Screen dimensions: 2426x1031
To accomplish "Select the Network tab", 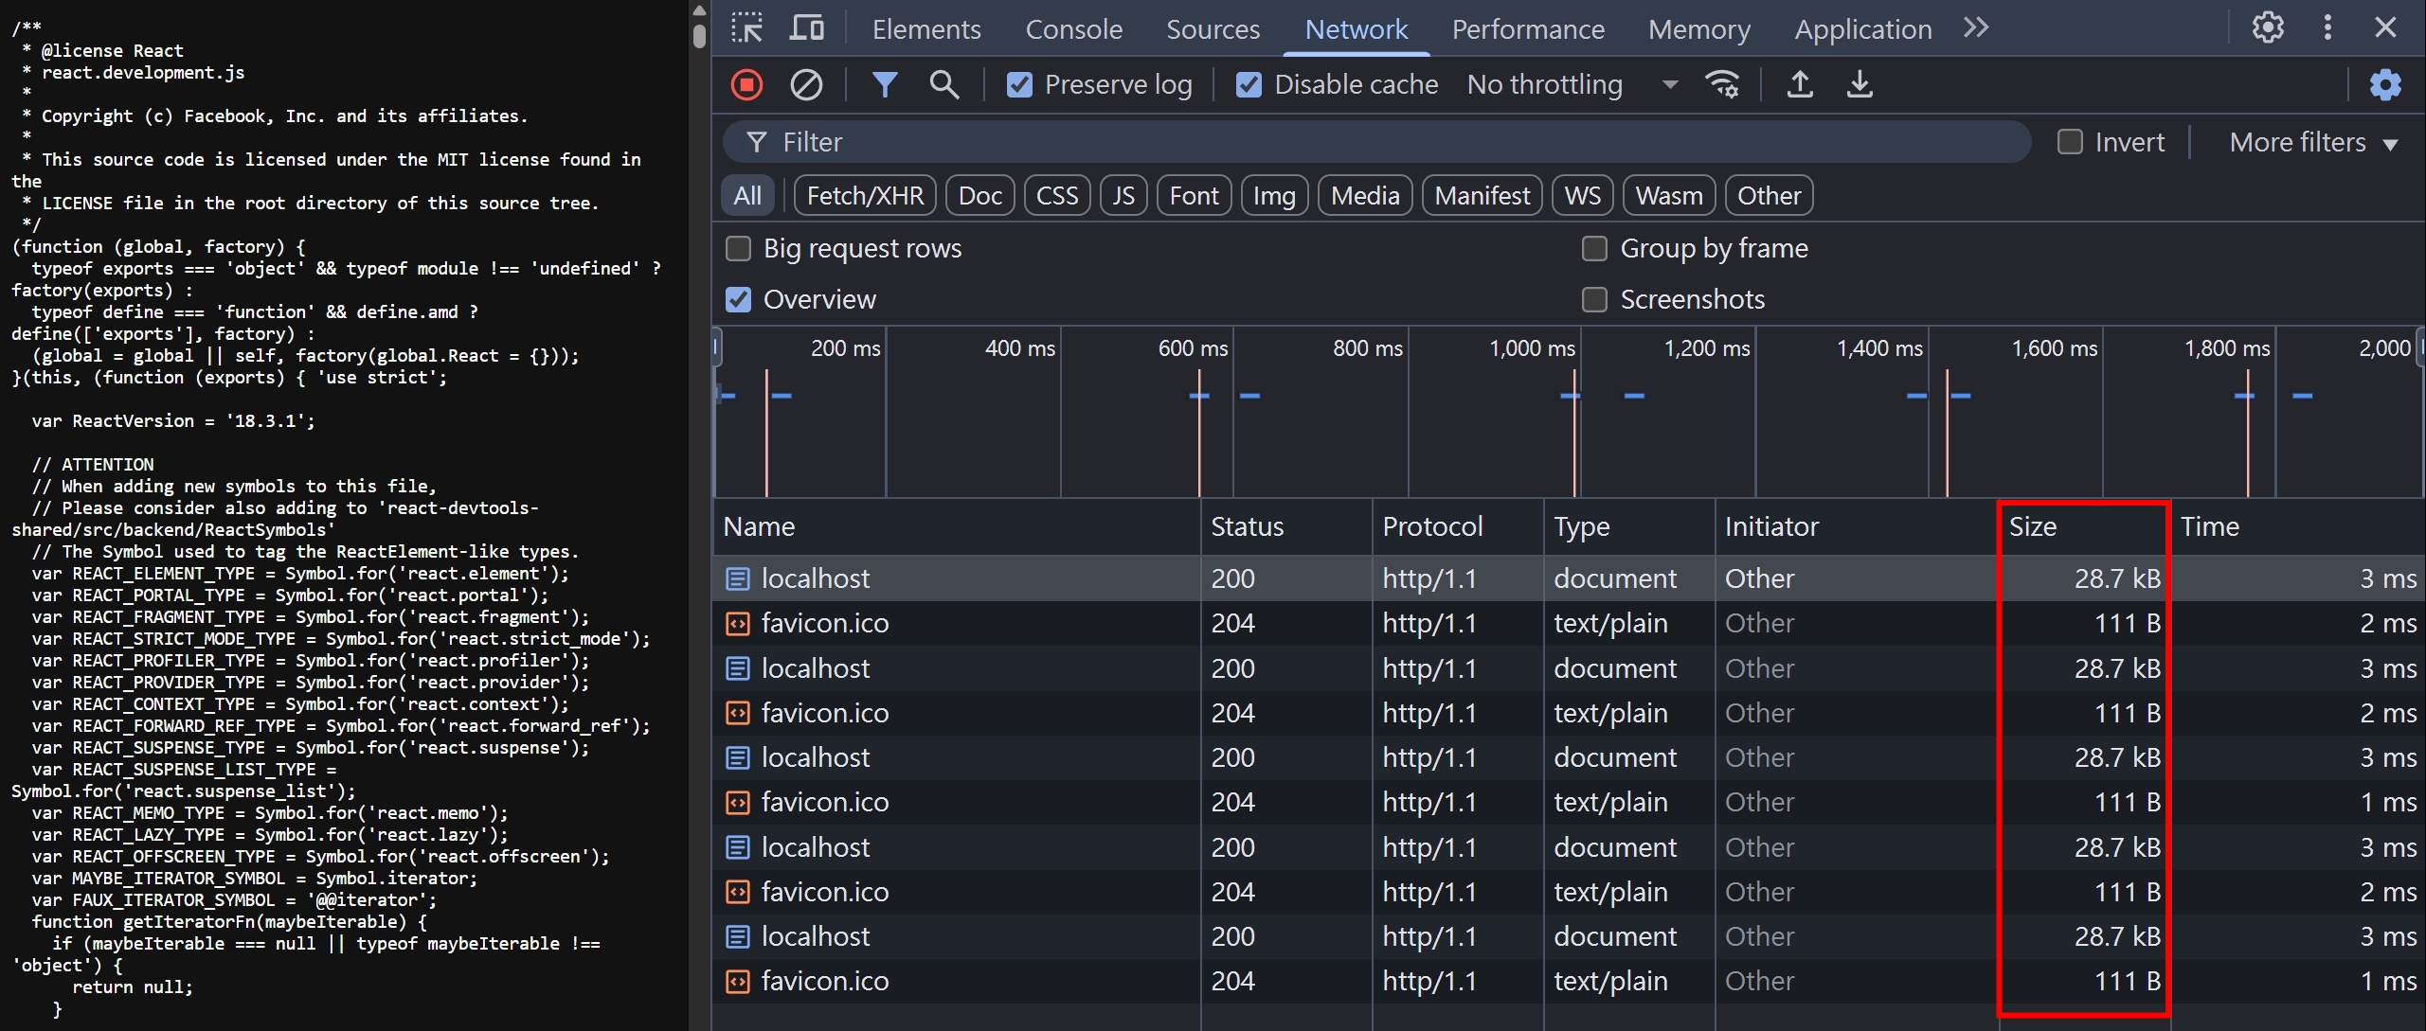I will [1356, 29].
